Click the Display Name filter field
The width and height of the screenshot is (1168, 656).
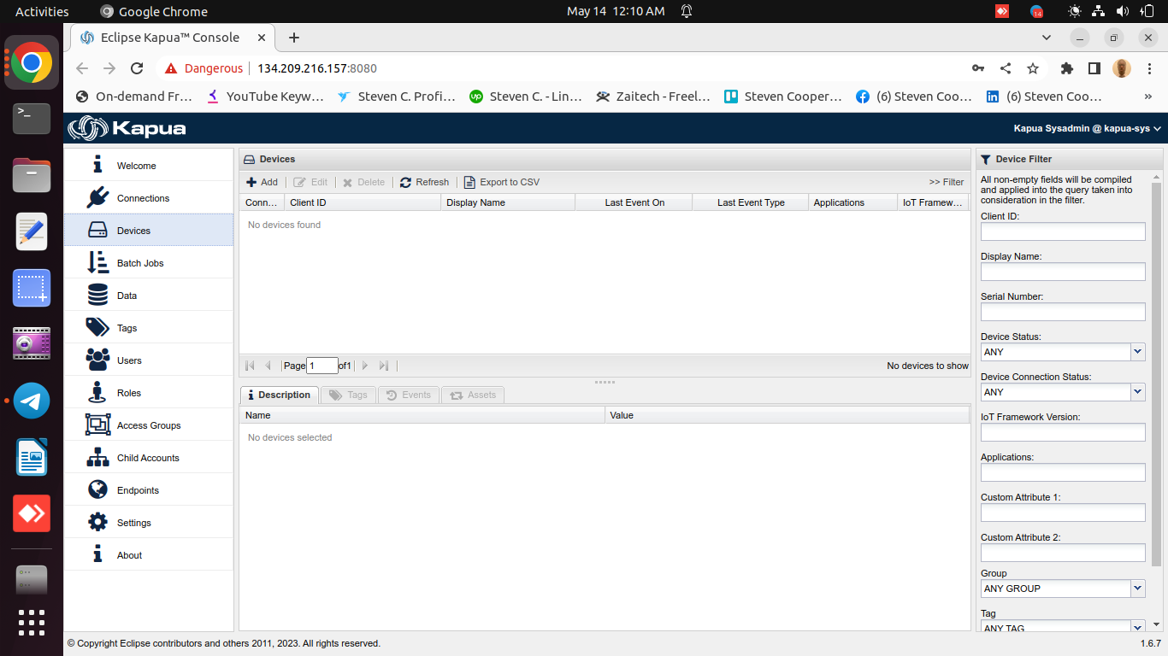point(1063,272)
